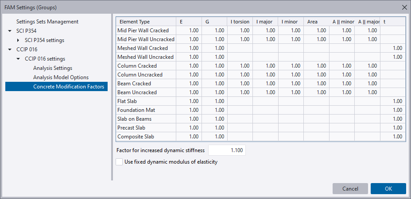Click the E value for Mid Pier Wall Cracked
411x199 pixels.
(189, 31)
